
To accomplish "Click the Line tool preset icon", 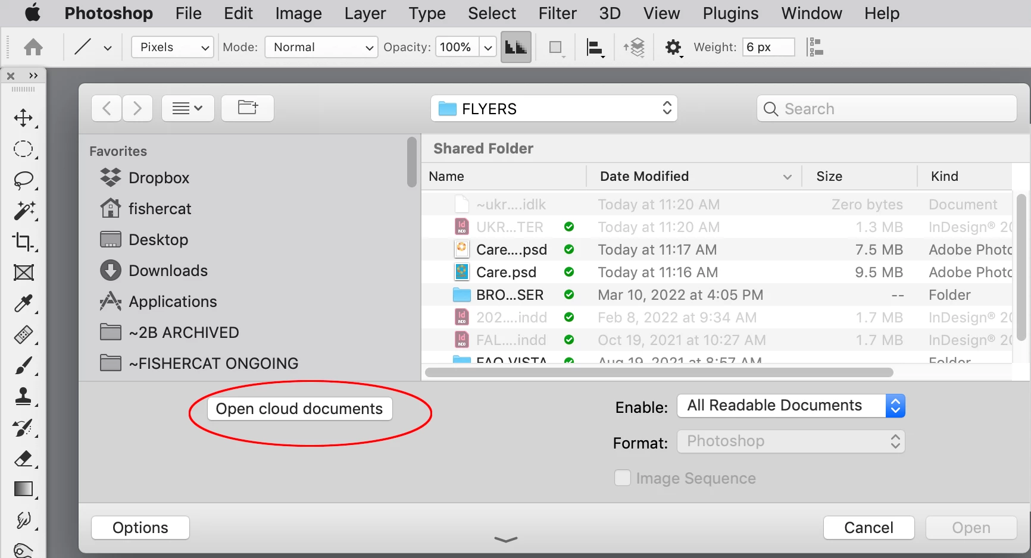I will (x=83, y=47).
